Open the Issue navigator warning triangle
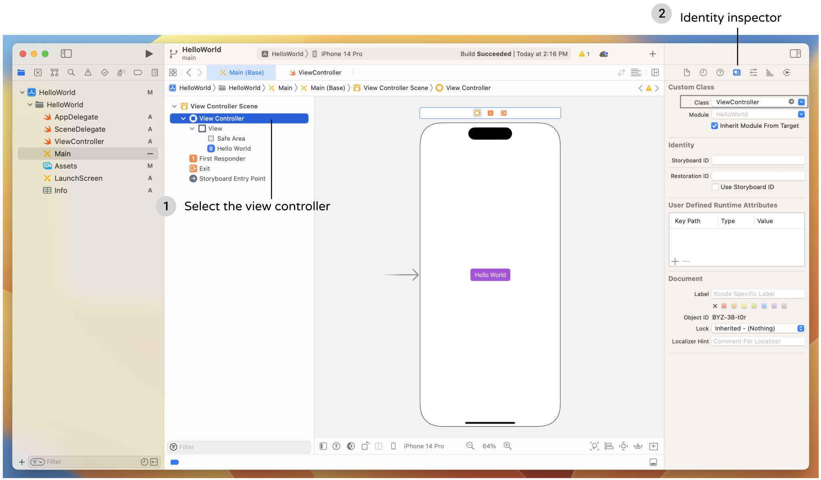821x480 pixels. point(88,72)
